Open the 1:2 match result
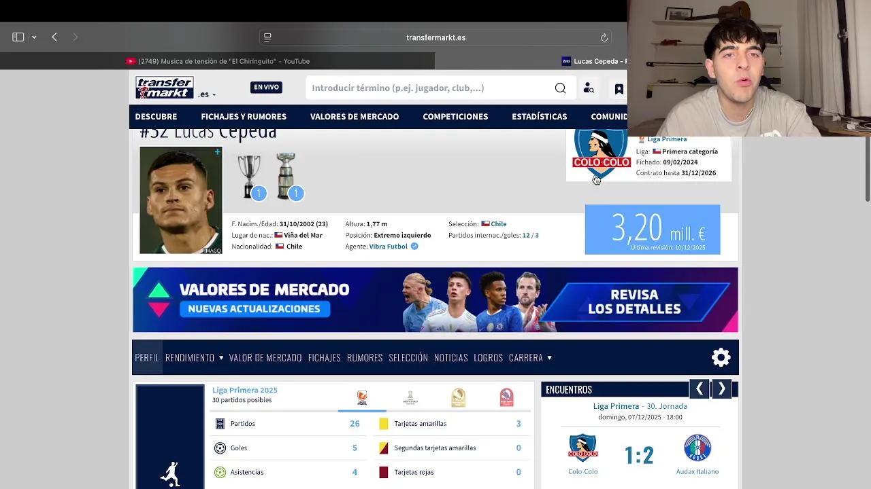 (639, 455)
